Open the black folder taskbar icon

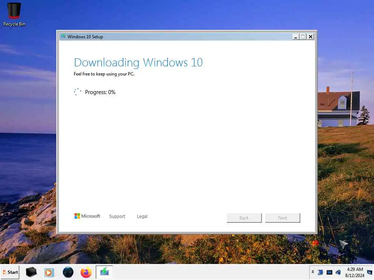point(31,272)
